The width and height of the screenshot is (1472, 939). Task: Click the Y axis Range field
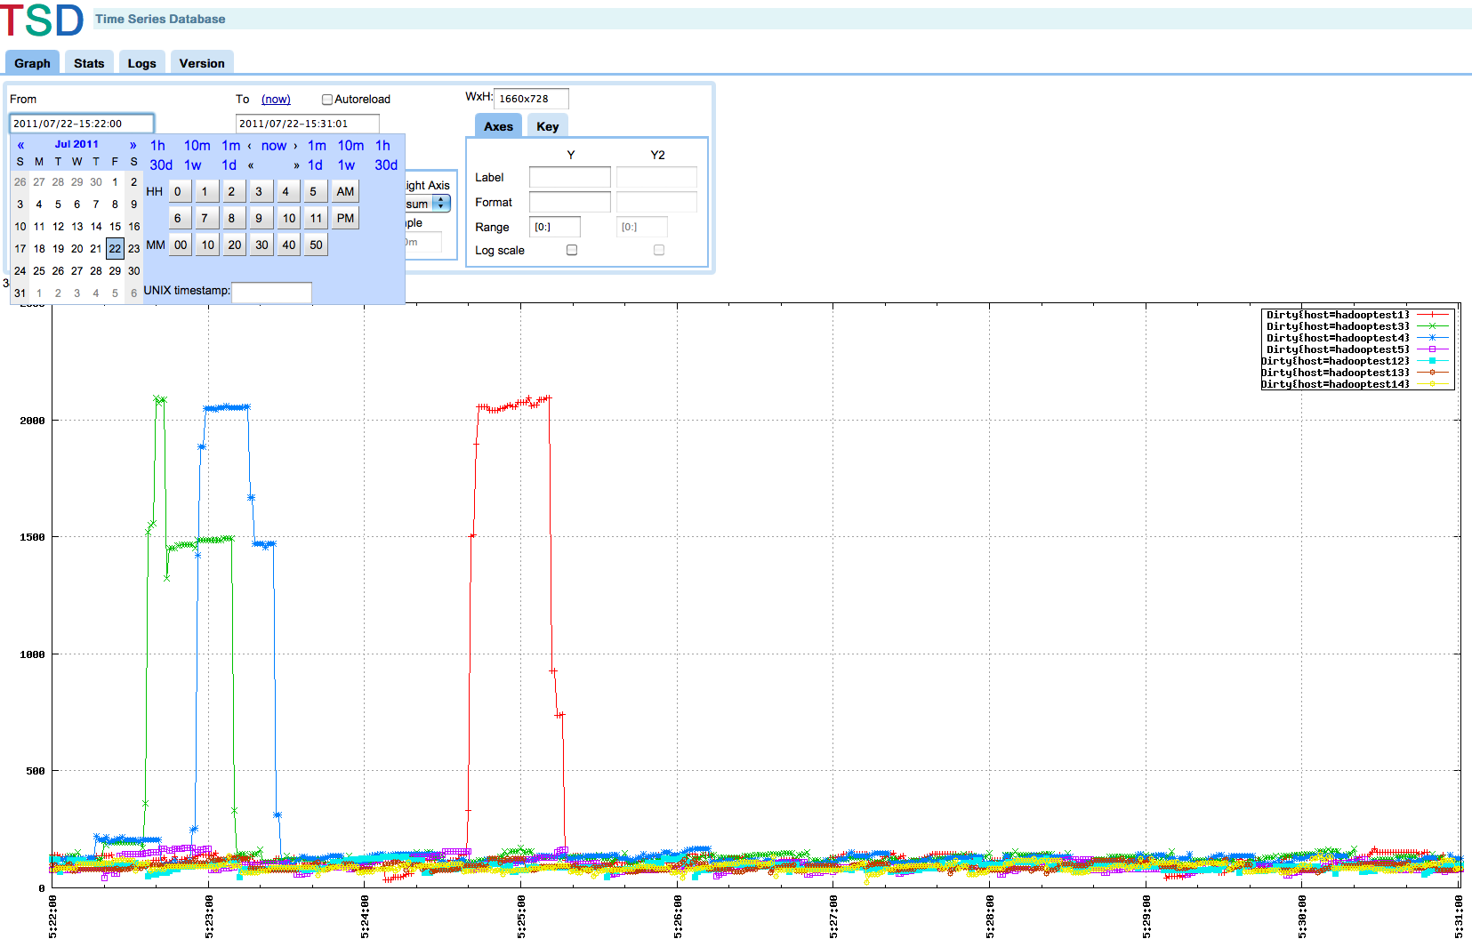[555, 227]
